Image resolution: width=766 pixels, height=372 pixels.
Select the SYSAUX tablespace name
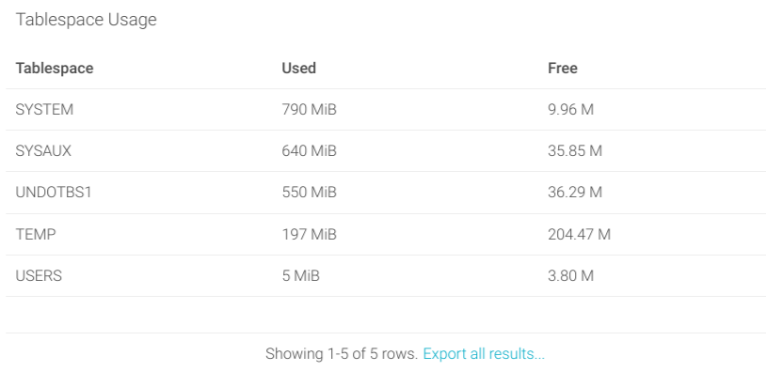click(x=43, y=151)
